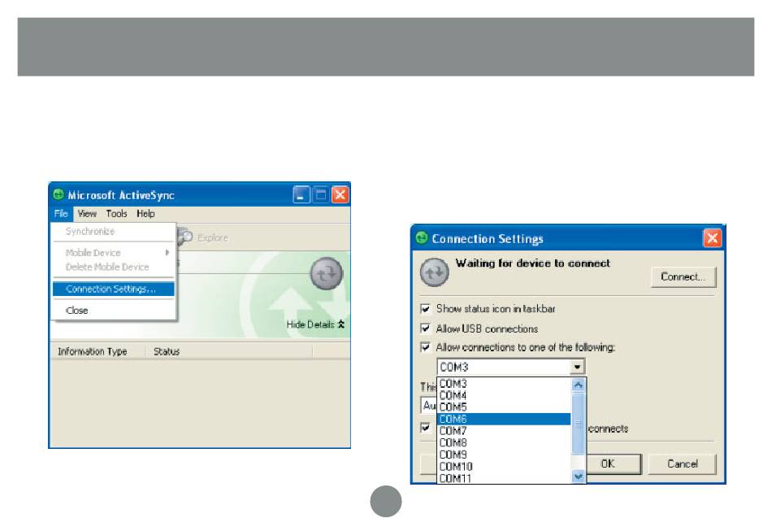The height and width of the screenshot is (518, 772).
Task: Click the COM list scrollbar down arrow
Action: click(x=578, y=476)
